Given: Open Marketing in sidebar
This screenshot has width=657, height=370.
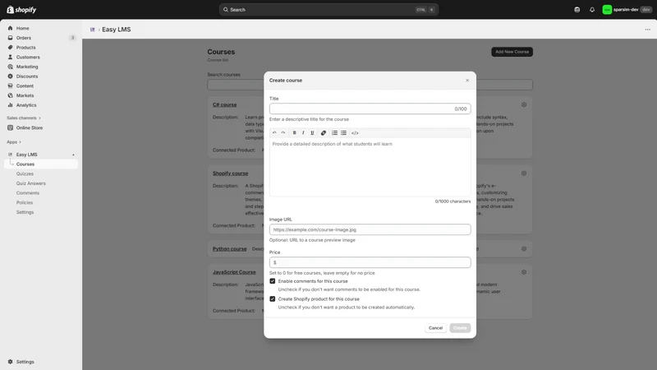Looking at the screenshot, I should click(x=27, y=67).
